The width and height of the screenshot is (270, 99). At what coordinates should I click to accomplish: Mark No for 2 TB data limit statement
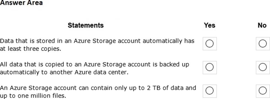263,91
